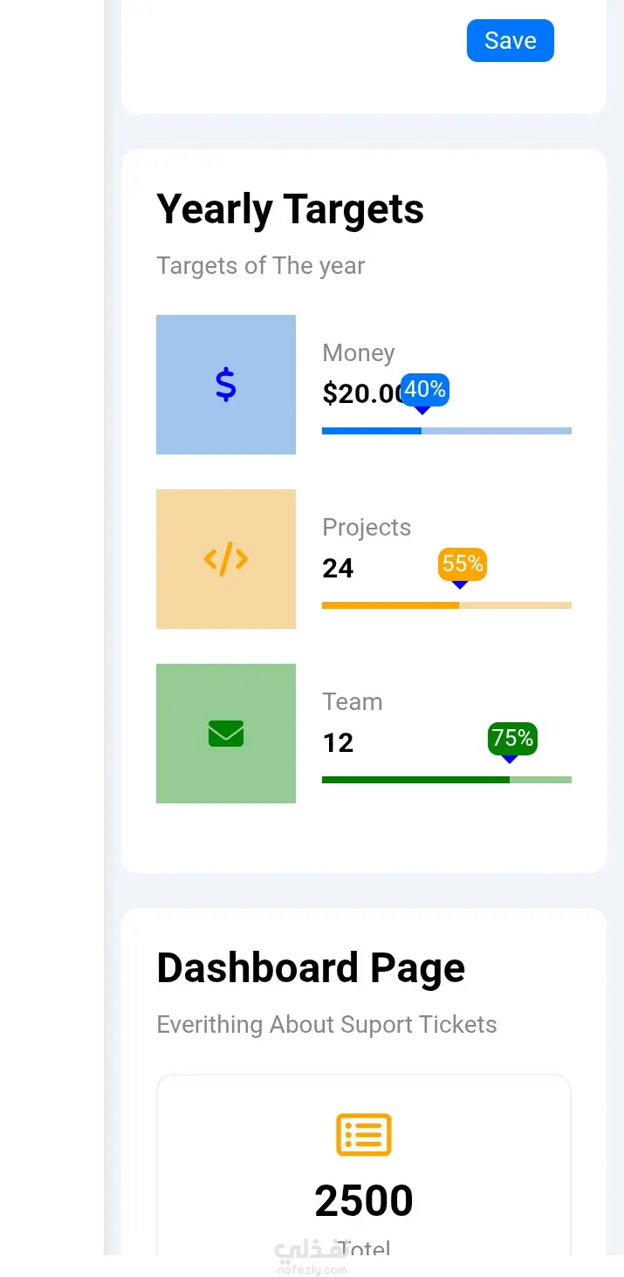The image size is (624, 1277).
Task: Click the Projects count 24
Action: 338,569
